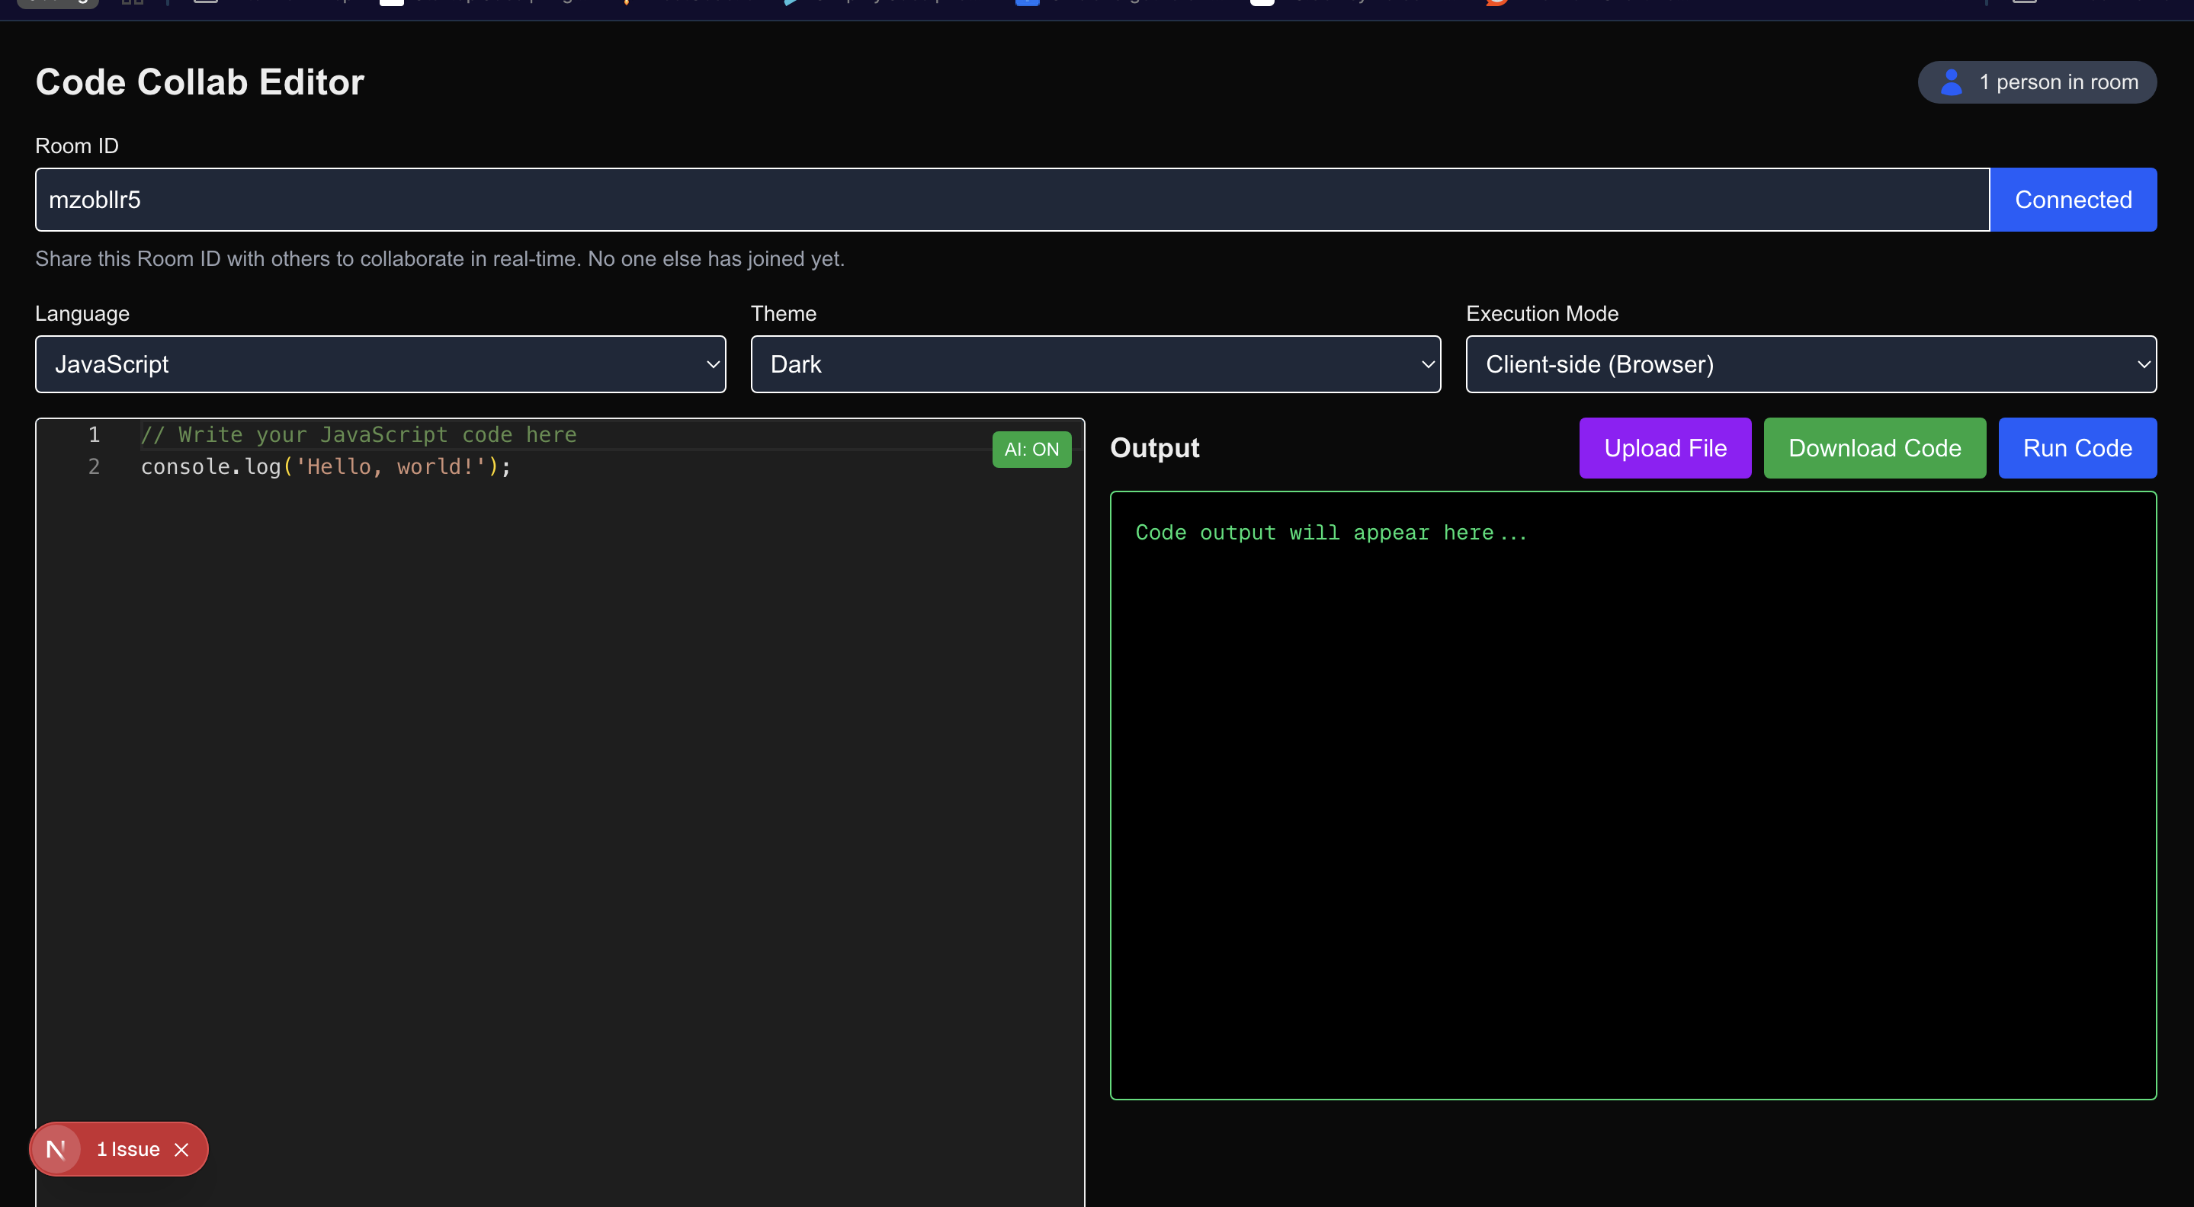Click the comment on editor line 1
This screenshot has width=2194, height=1207.
(358, 434)
